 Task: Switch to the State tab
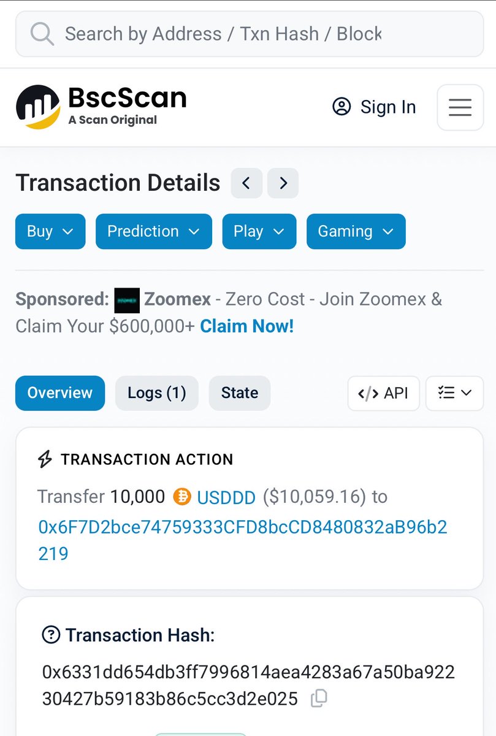[240, 393]
